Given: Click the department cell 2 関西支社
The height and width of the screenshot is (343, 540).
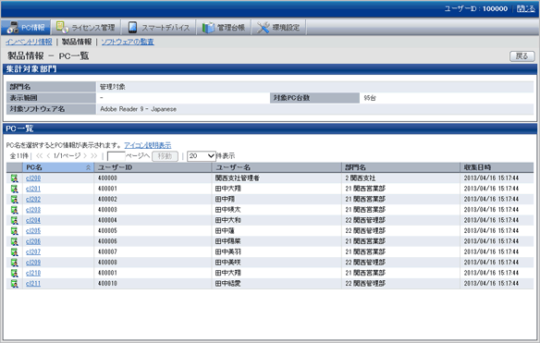Looking at the screenshot, I should click(361, 178).
